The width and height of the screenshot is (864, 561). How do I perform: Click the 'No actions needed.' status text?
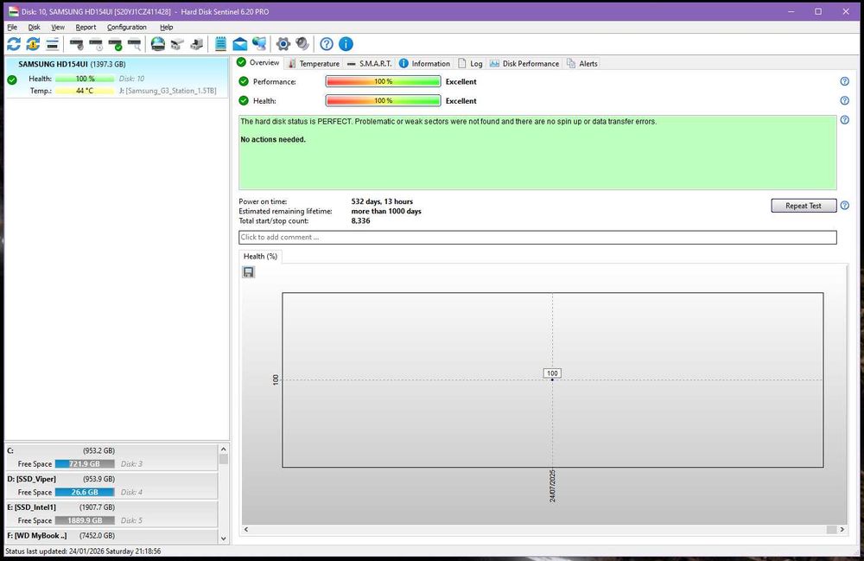[x=273, y=139]
